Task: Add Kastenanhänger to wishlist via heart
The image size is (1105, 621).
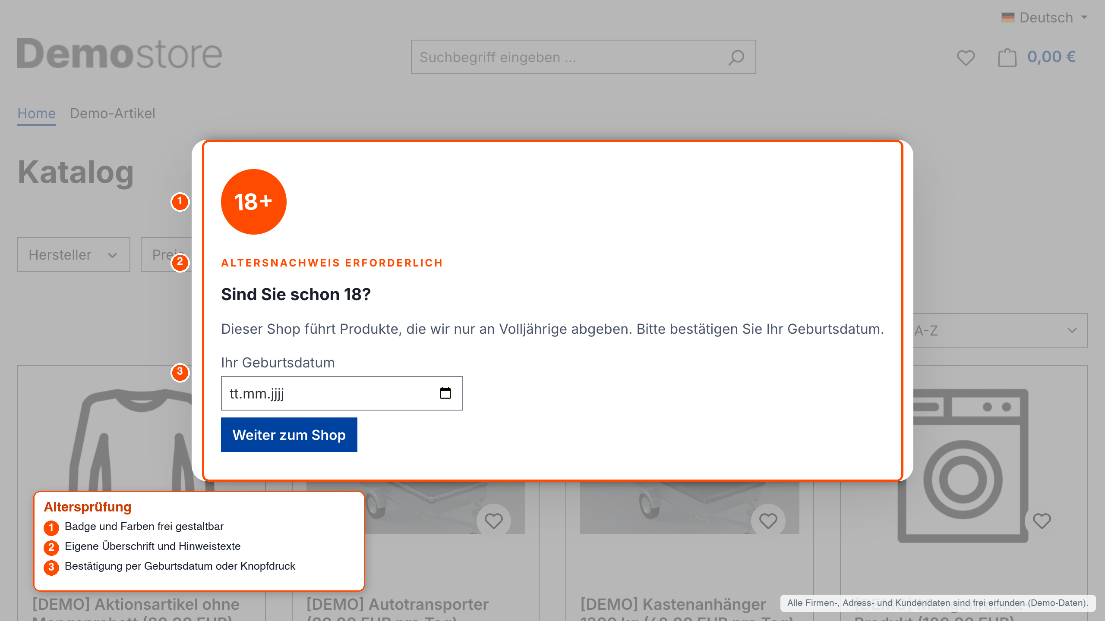Action: [768, 521]
